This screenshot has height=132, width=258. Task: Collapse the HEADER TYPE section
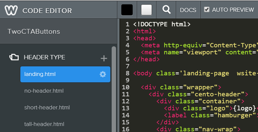(44, 57)
